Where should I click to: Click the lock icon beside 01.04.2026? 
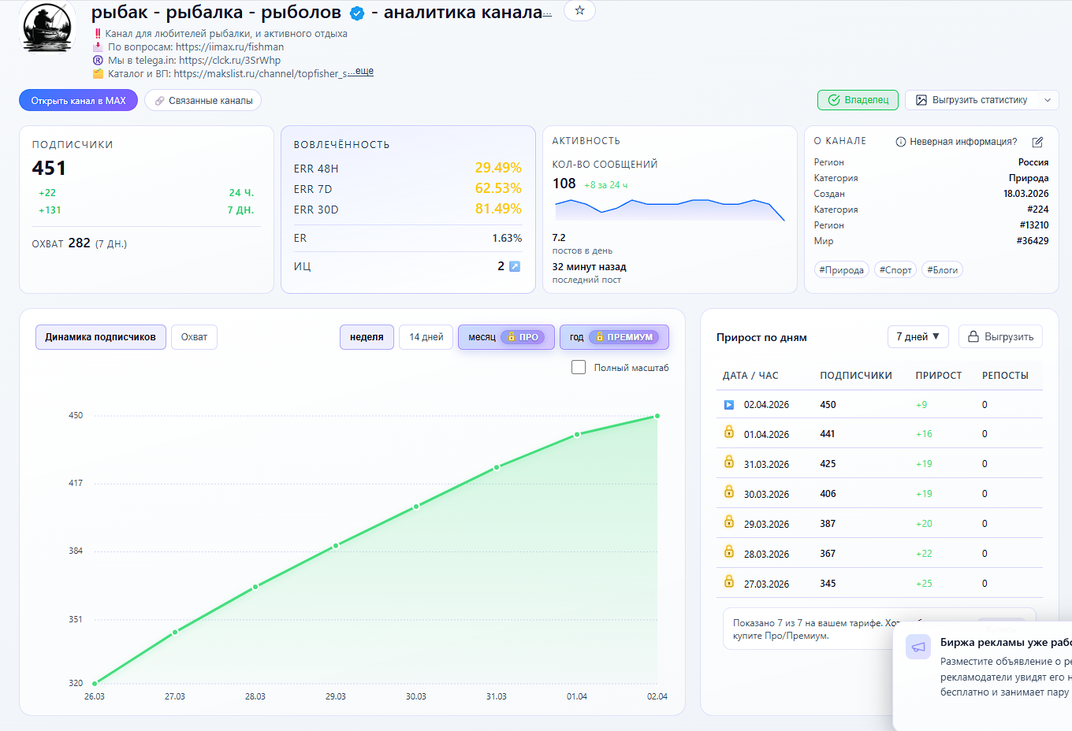(729, 432)
